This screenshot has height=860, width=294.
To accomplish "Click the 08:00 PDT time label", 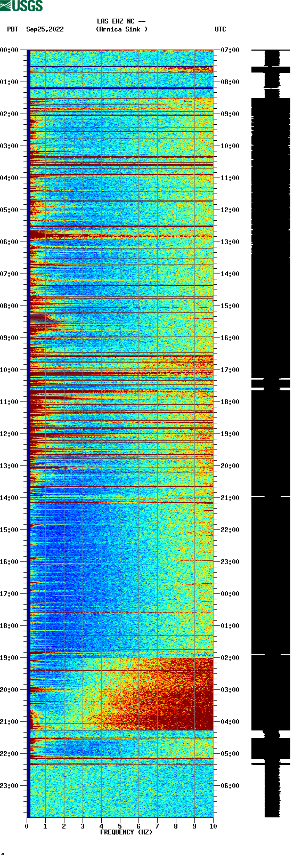I will (x=10, y=306).
